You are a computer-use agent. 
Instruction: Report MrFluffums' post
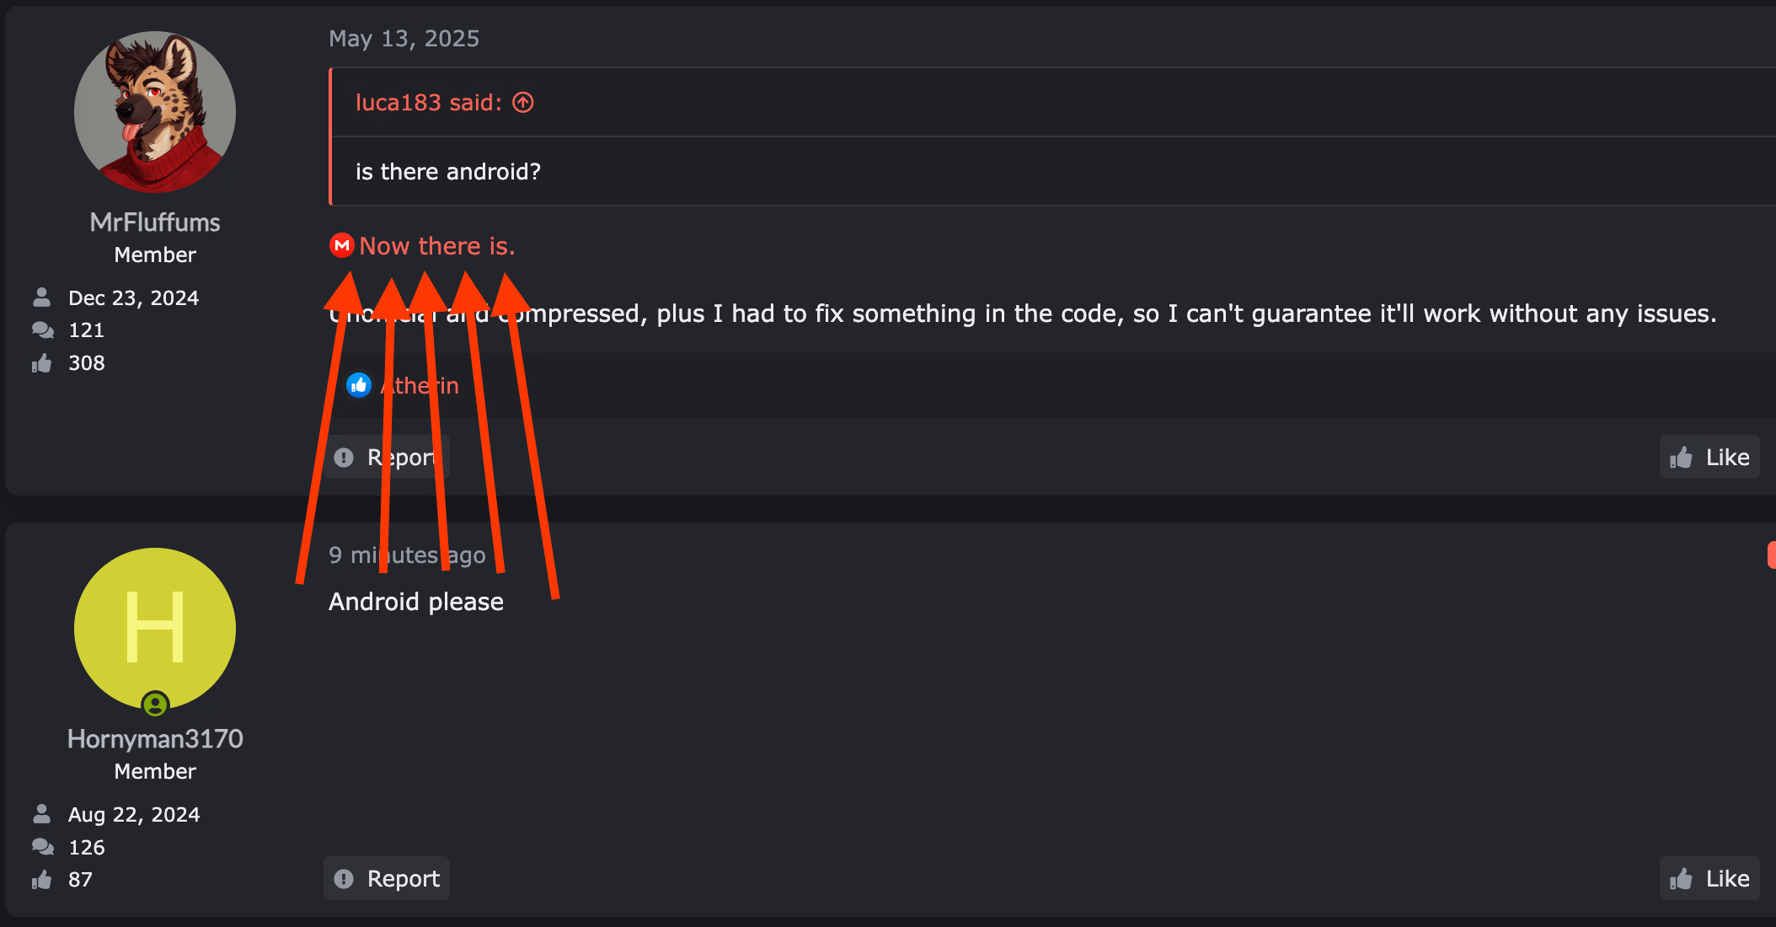[x=387, y=457]
